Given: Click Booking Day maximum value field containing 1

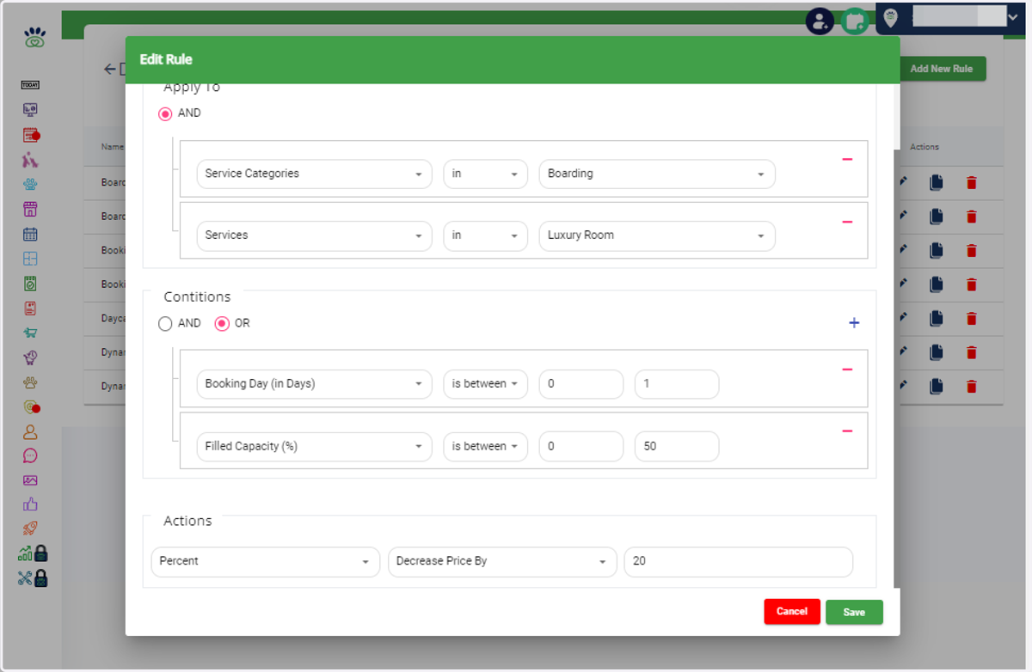Looking at the screenshot, I should (677, 384).
